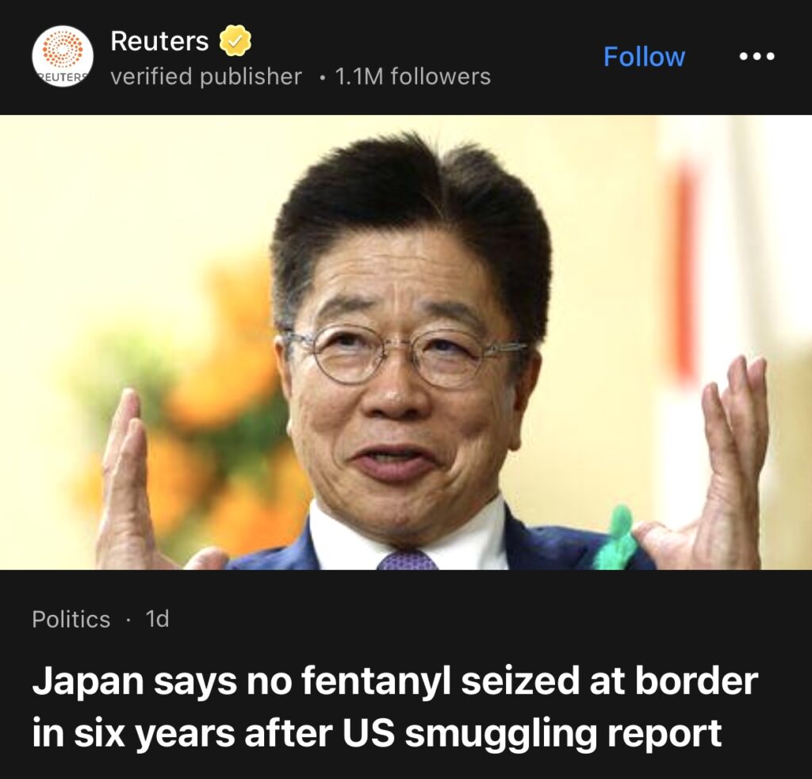The image size is (812, 779).
Task: Click the orange dotted Reuters emblem
Action: 63,50
